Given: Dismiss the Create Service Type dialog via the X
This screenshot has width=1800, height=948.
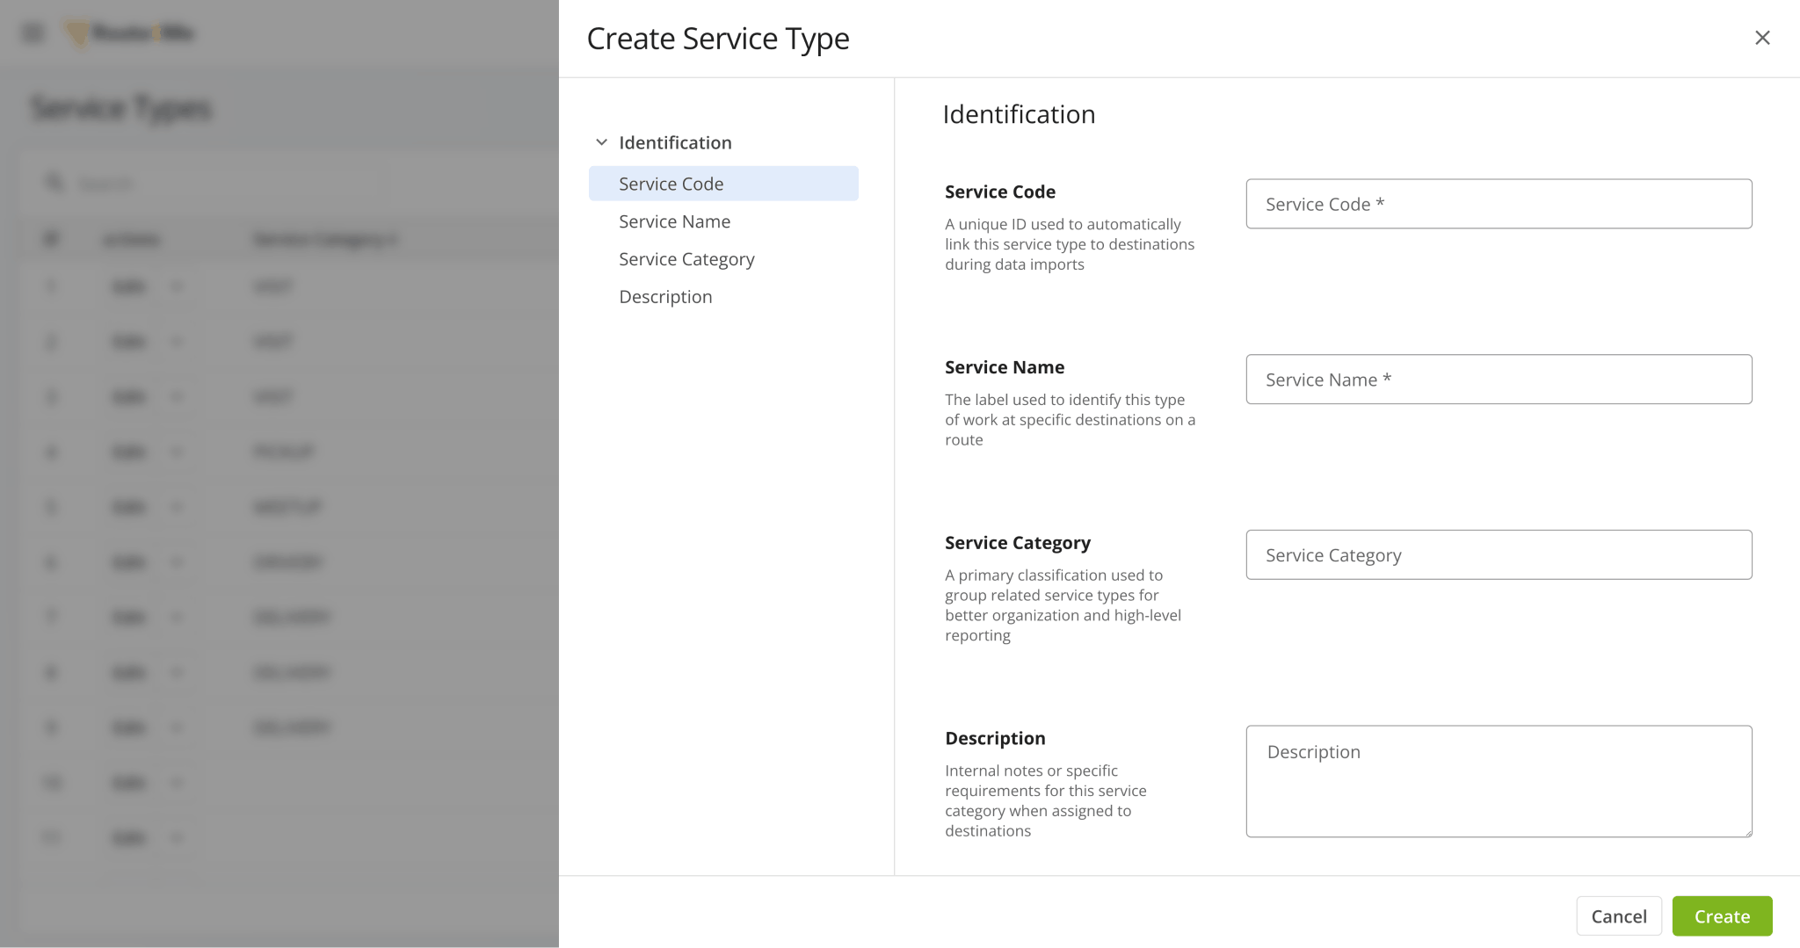Looking at the screenshot, I should click(x=1763, y=38).
